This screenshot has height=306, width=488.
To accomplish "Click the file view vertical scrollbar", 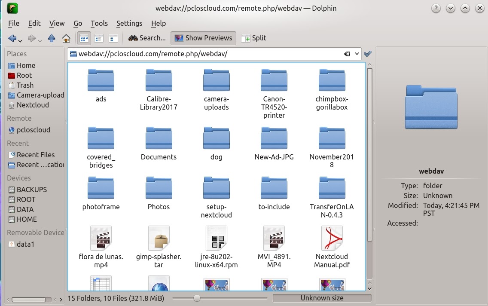I will pyautogui.click(x=370, y=155).
